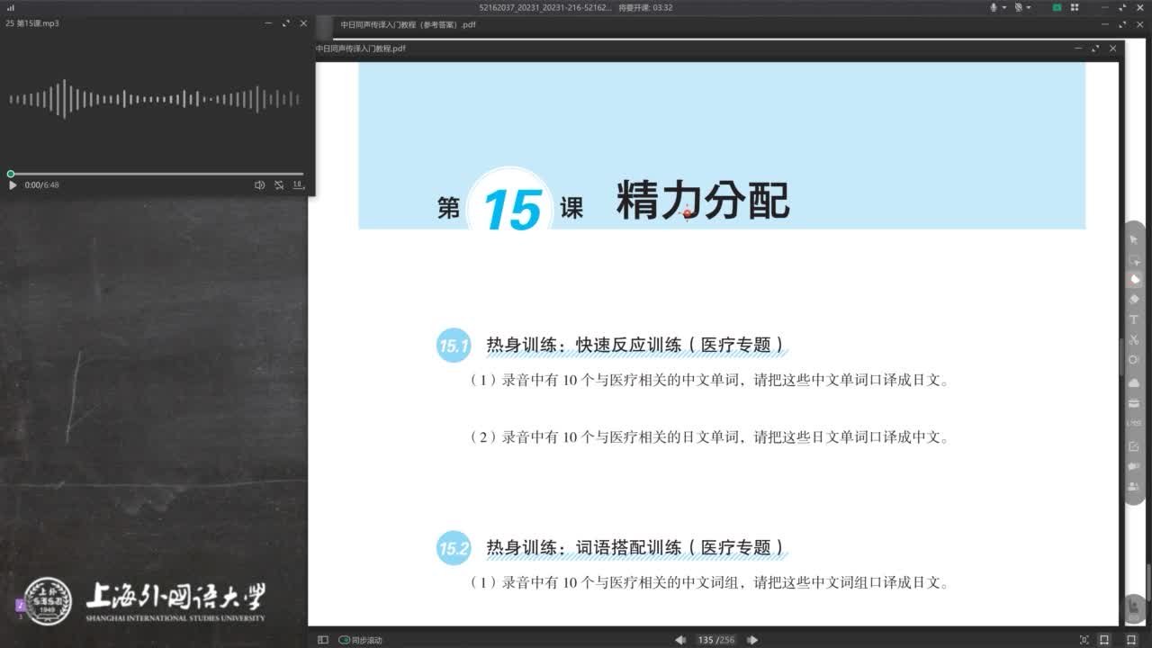1152x648 pixels.
Task: Select the Text tool (T)
Action: 1134,319
